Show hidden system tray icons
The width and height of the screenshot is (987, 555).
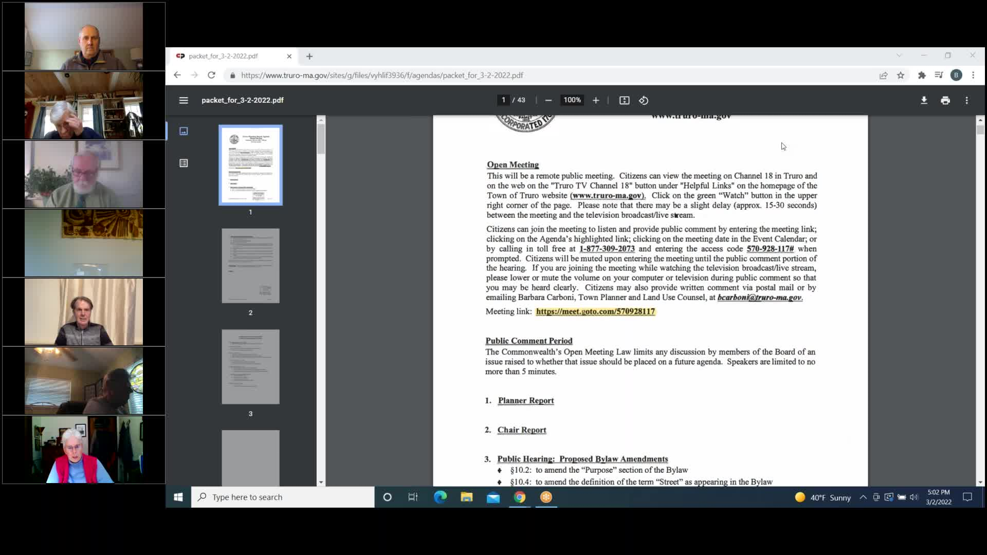coord(863,497)
